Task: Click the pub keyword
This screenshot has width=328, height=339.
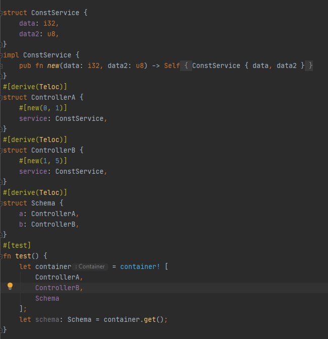Action: click(x=25, y=65)
